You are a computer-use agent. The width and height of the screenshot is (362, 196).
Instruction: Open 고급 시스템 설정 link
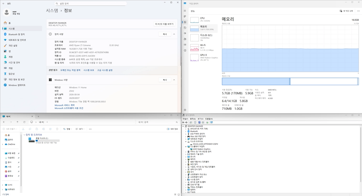[105, 70]
